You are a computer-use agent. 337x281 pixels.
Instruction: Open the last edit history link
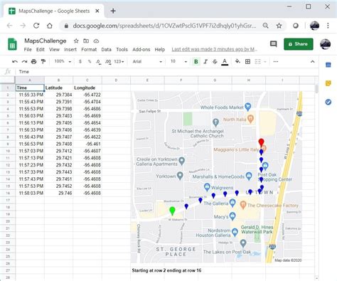pos(215,49)
